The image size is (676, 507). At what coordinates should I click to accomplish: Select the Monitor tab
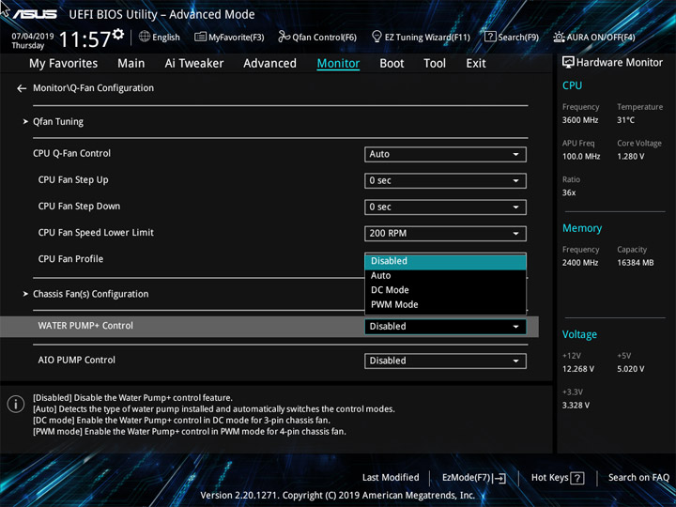click(338, 64)
